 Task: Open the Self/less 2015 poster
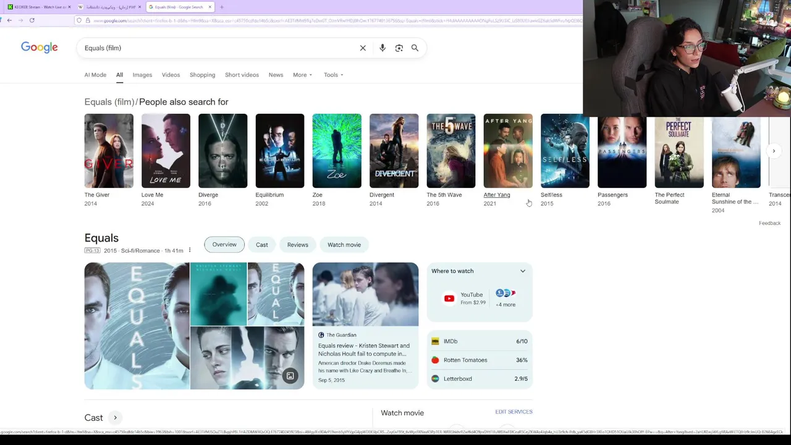click(x=565, y=151)
